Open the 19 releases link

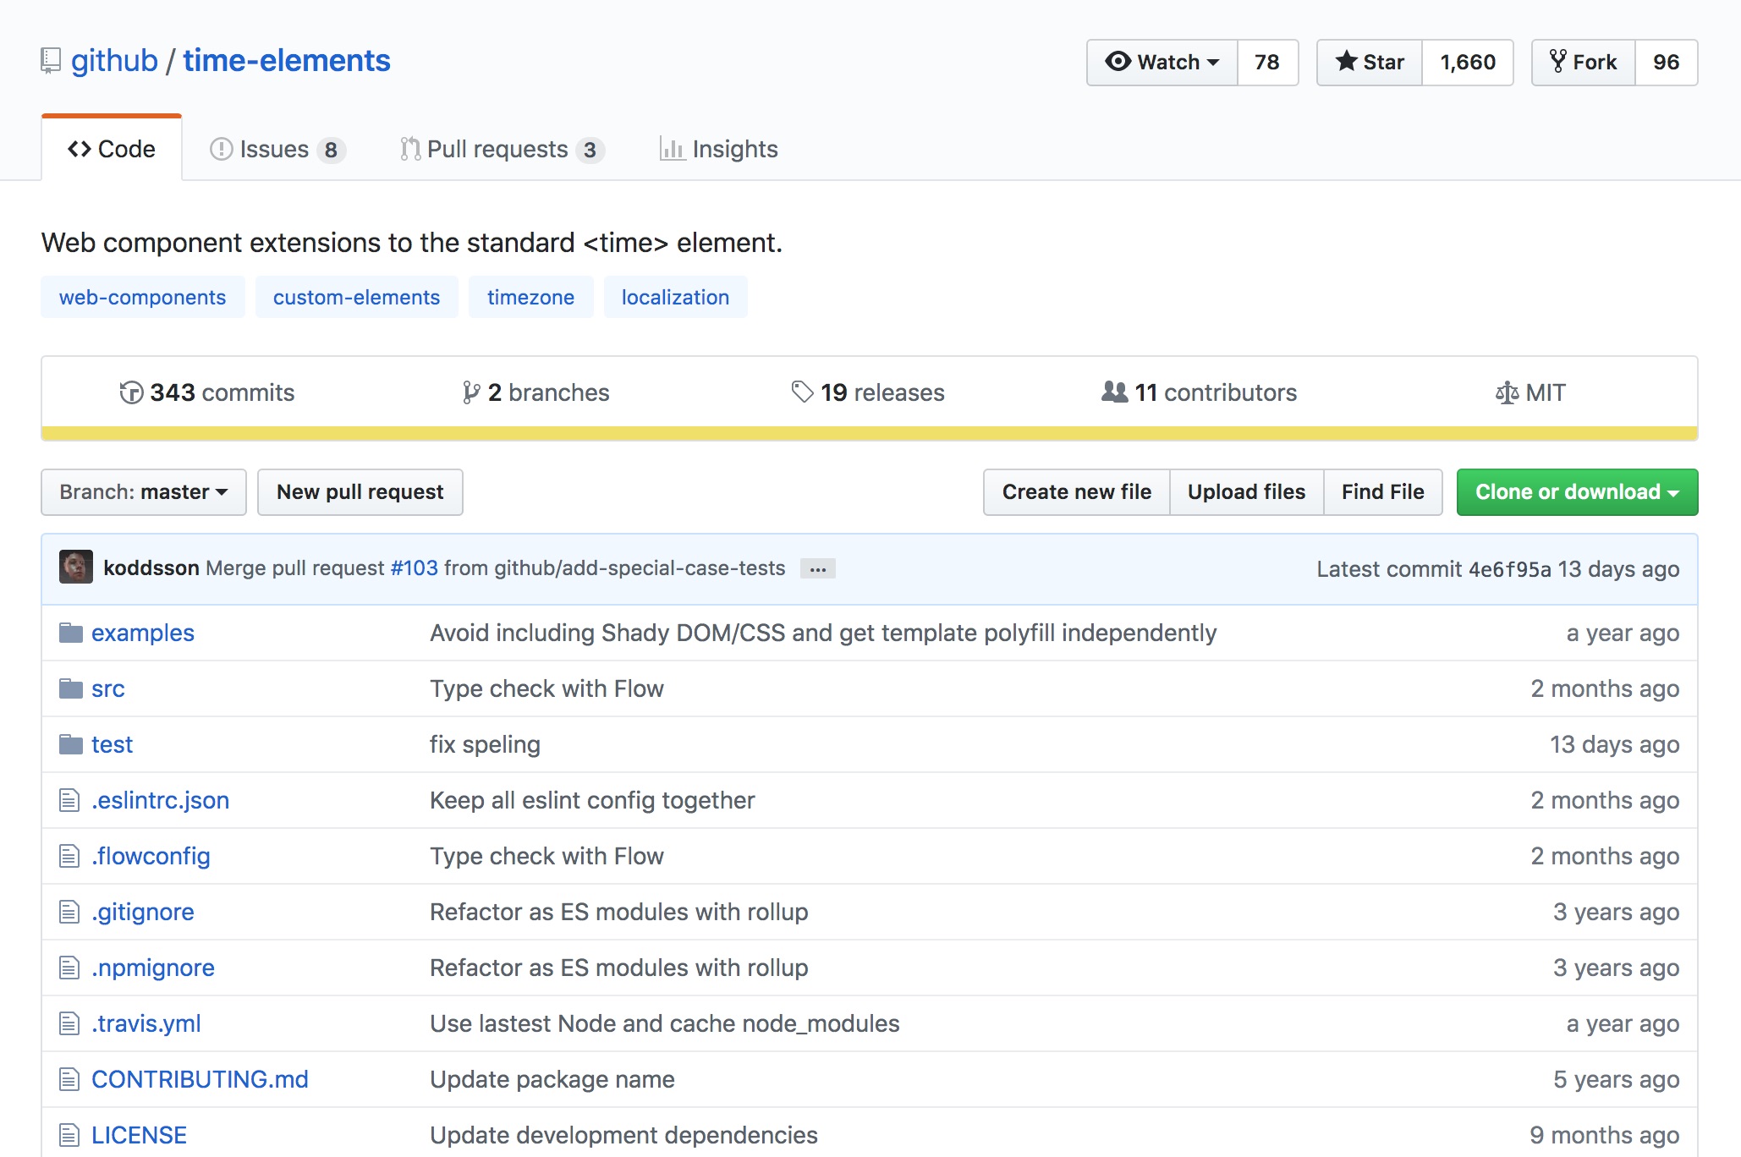click(868, 392)
